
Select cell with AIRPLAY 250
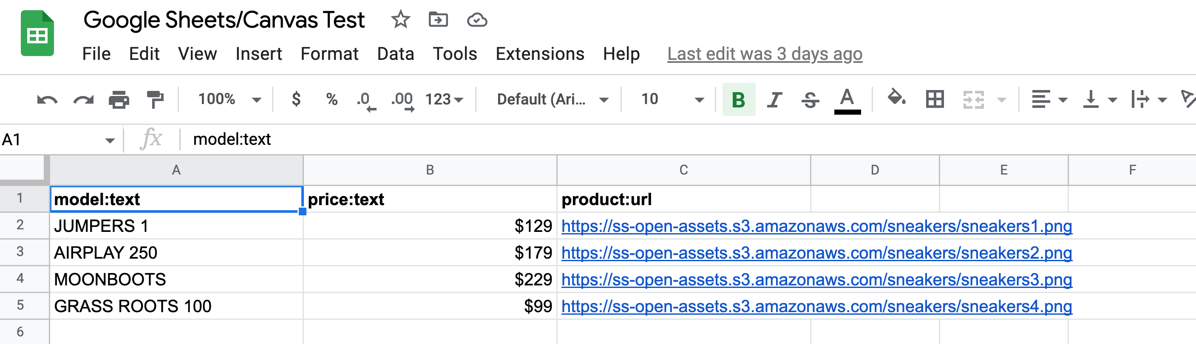click(x=176, y=253)
